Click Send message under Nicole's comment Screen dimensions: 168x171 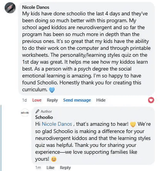77,100
